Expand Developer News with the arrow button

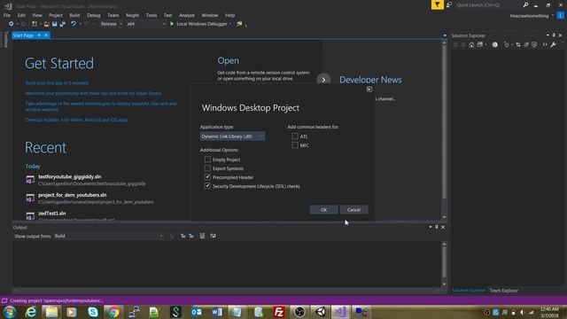tap(323, 80)
